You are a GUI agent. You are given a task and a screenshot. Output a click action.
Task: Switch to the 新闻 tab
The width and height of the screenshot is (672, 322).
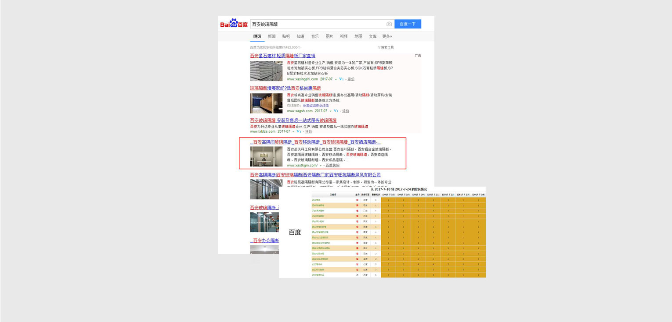click(271, 36)
